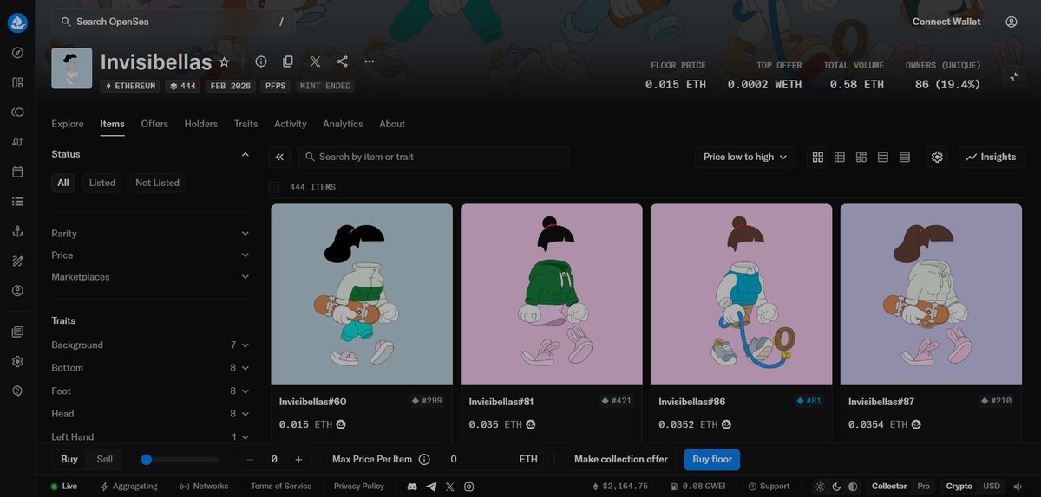Open Discord icon in footer

point(412,487)
